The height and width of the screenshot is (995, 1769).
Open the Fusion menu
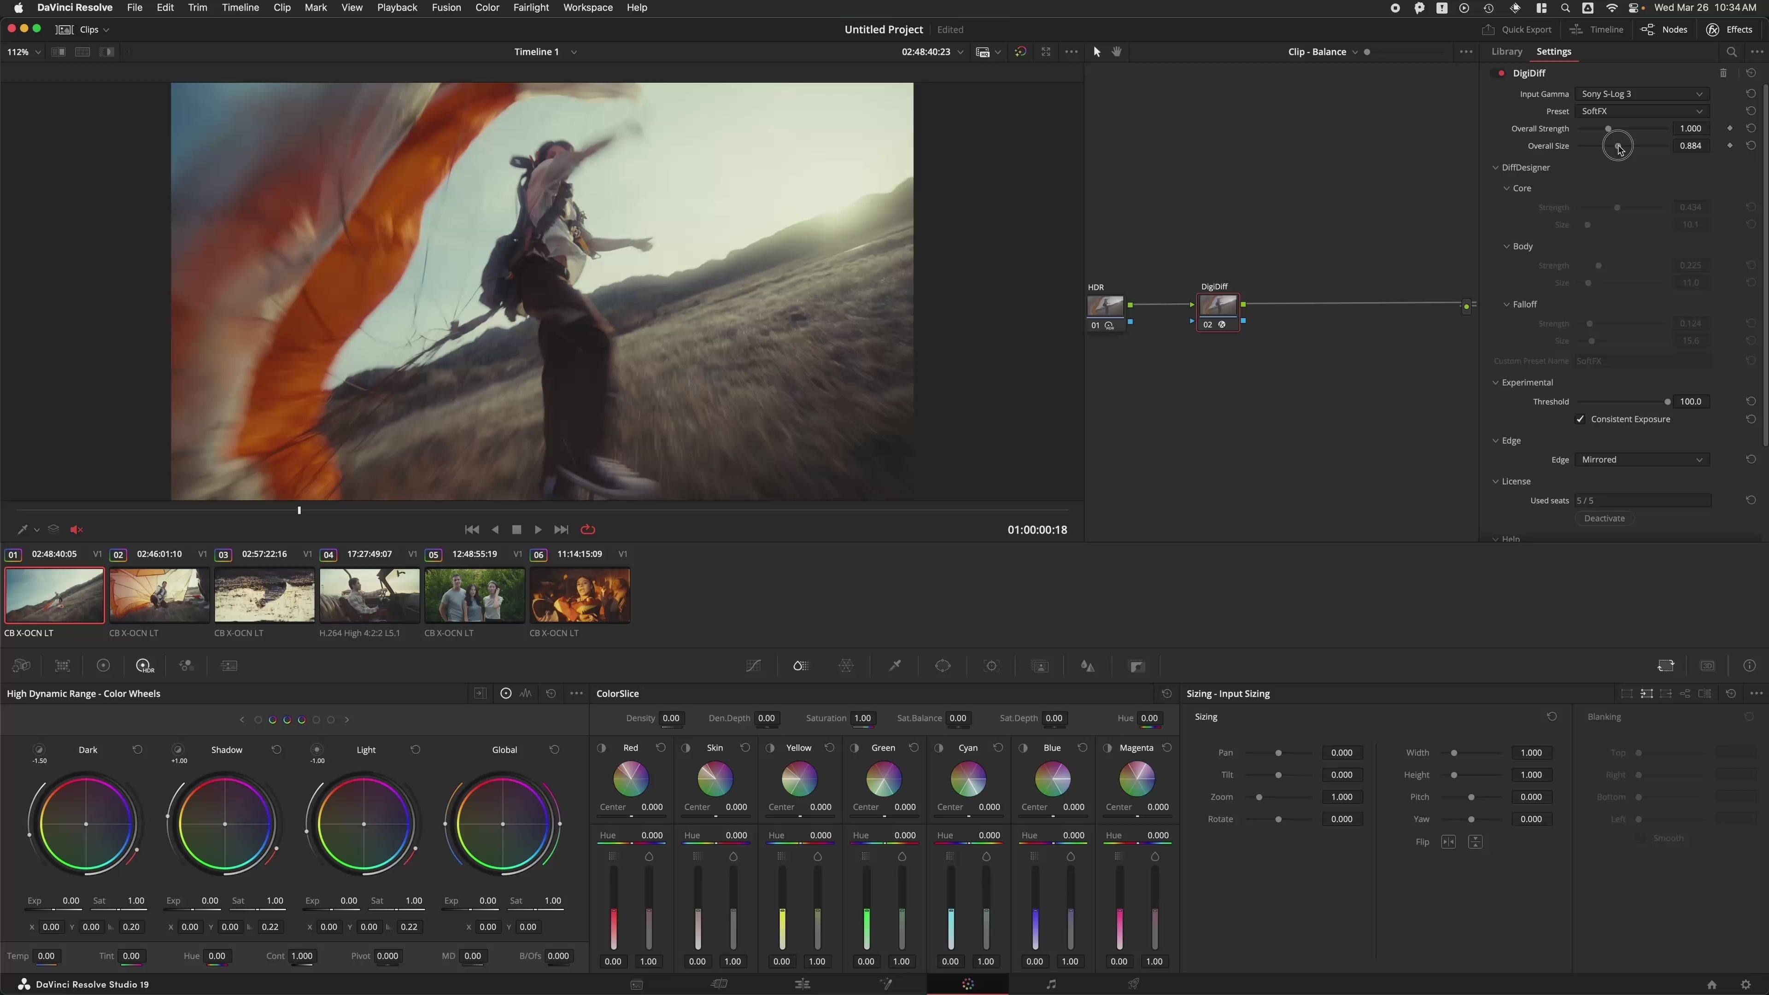[x=445, y=7]
